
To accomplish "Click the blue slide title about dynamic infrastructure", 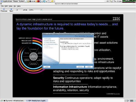I will click(67, 26).
